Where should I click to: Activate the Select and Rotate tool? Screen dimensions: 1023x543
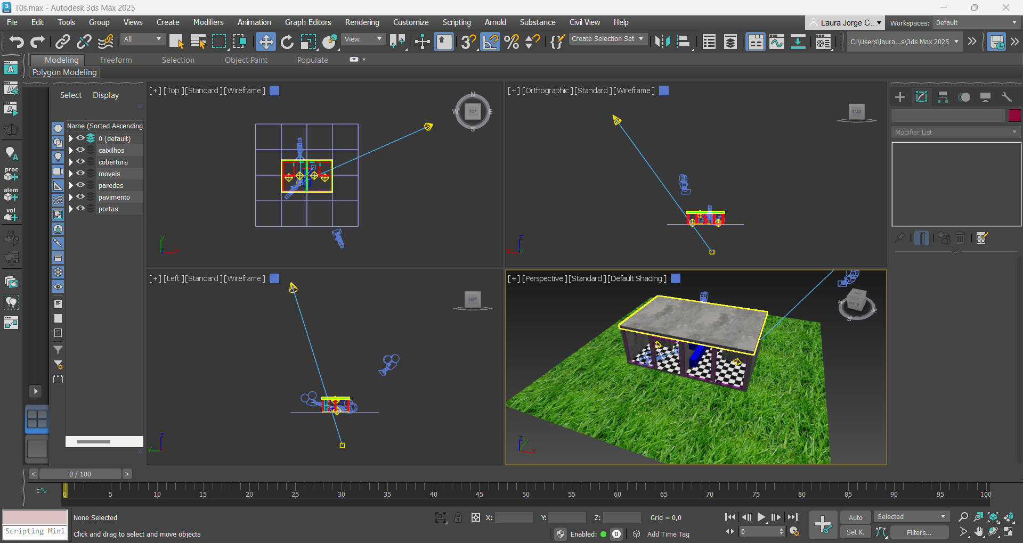(x=287, y=42)
